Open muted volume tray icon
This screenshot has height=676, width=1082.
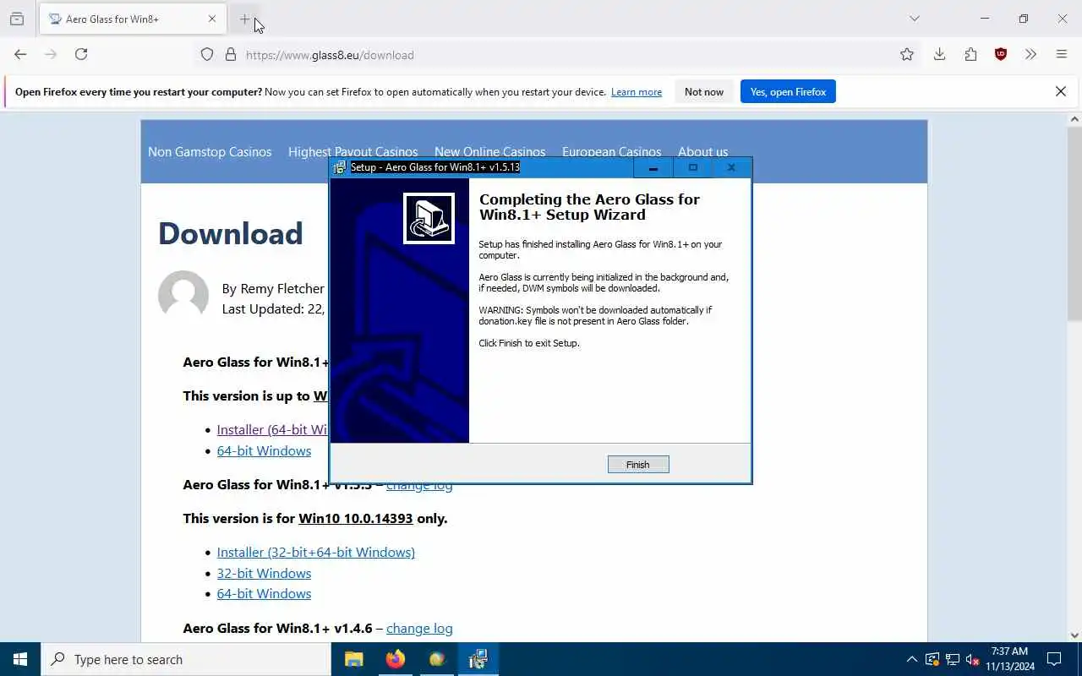(x=972, y=659)
